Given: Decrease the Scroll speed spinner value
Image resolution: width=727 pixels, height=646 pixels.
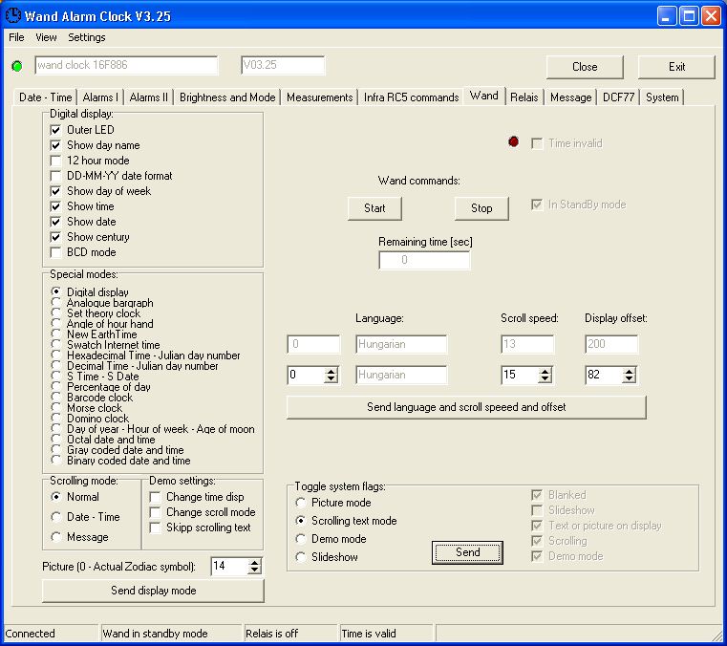Looking at the screenshot, I should click(545, 378).
